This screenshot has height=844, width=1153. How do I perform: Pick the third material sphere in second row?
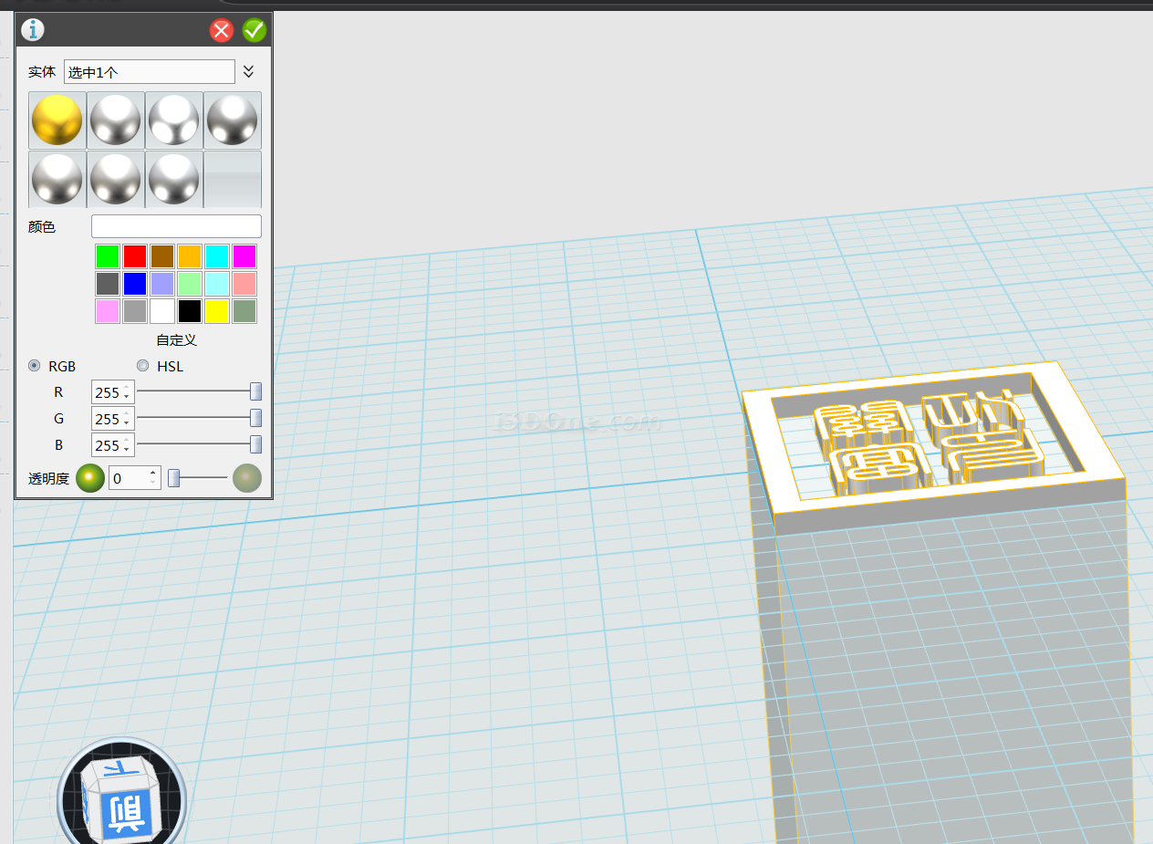[x=174, y=179]
